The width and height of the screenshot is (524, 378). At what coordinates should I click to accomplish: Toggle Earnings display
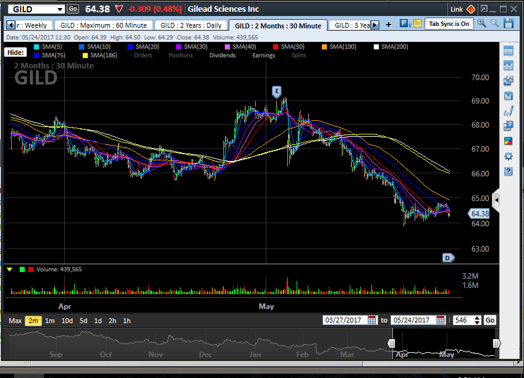264,55
